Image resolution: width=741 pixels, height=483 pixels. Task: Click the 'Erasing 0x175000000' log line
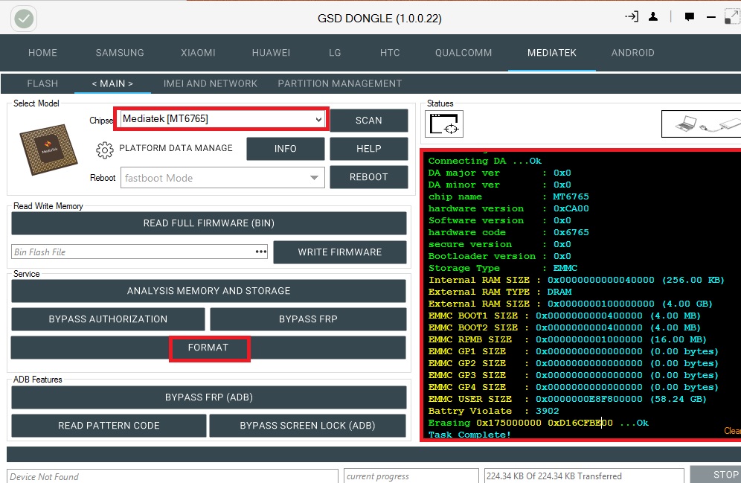tap(538, 423)
